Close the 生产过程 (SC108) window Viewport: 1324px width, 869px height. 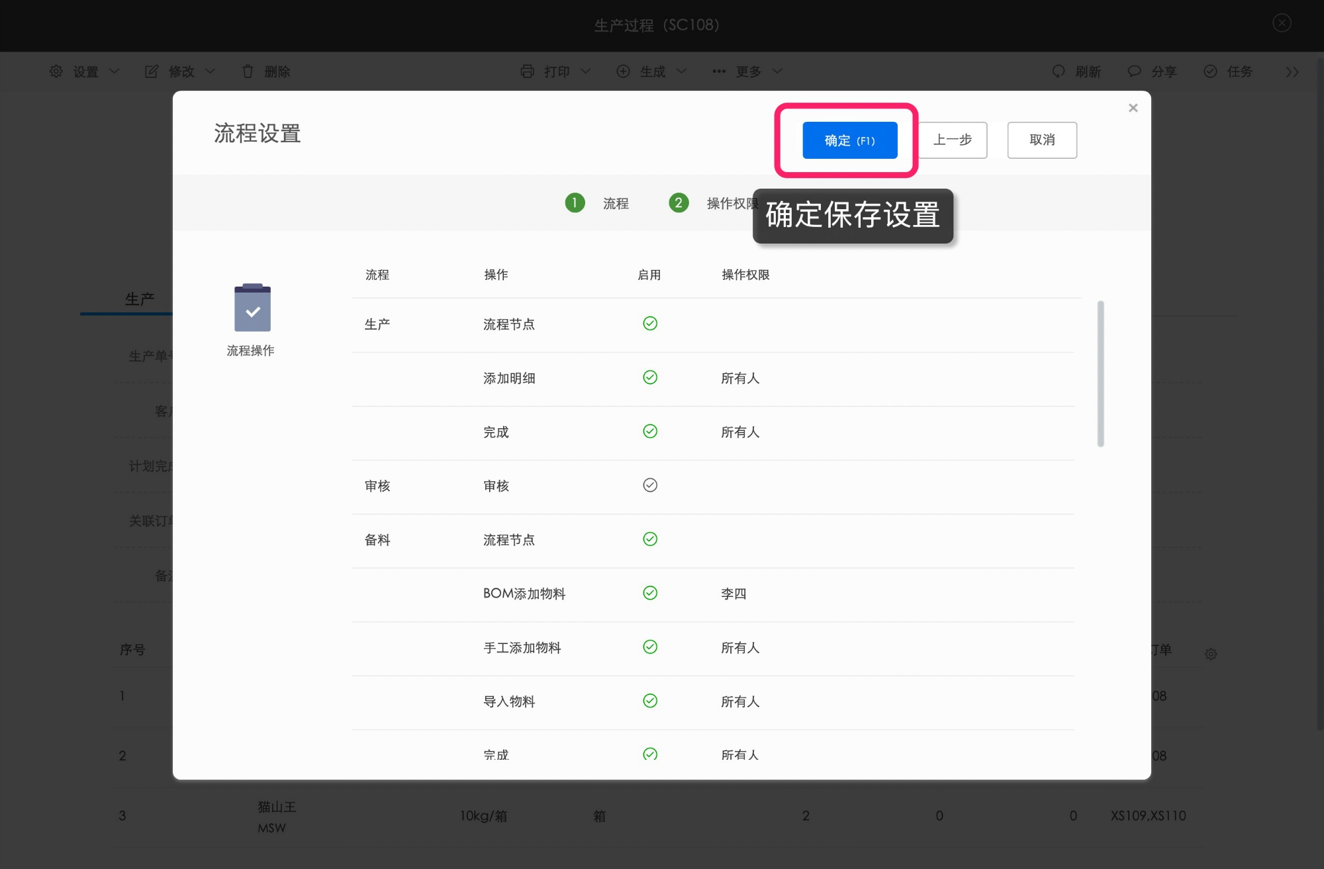1282,23
